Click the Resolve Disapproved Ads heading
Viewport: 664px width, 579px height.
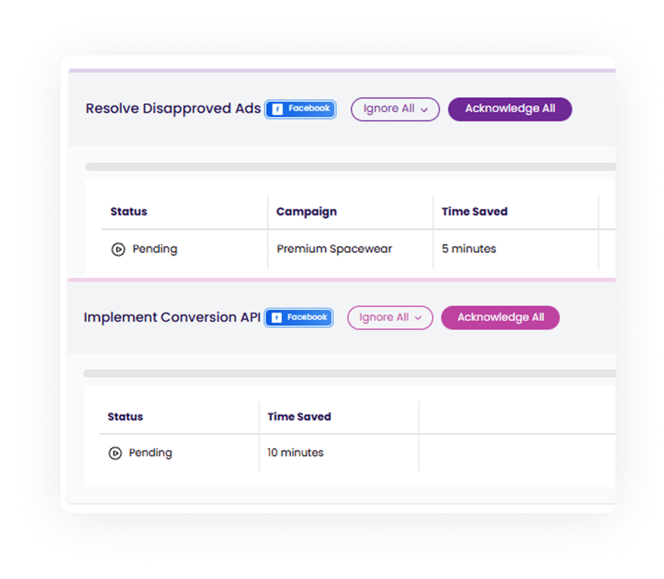(173, 108)
